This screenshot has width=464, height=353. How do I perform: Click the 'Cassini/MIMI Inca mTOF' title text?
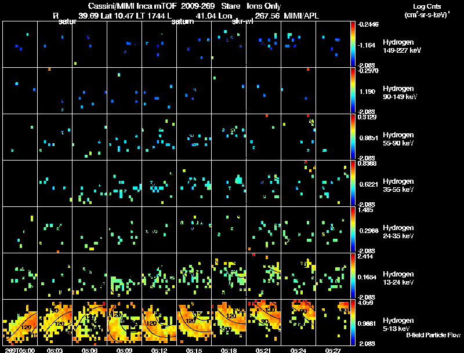[x=132, y=6]
